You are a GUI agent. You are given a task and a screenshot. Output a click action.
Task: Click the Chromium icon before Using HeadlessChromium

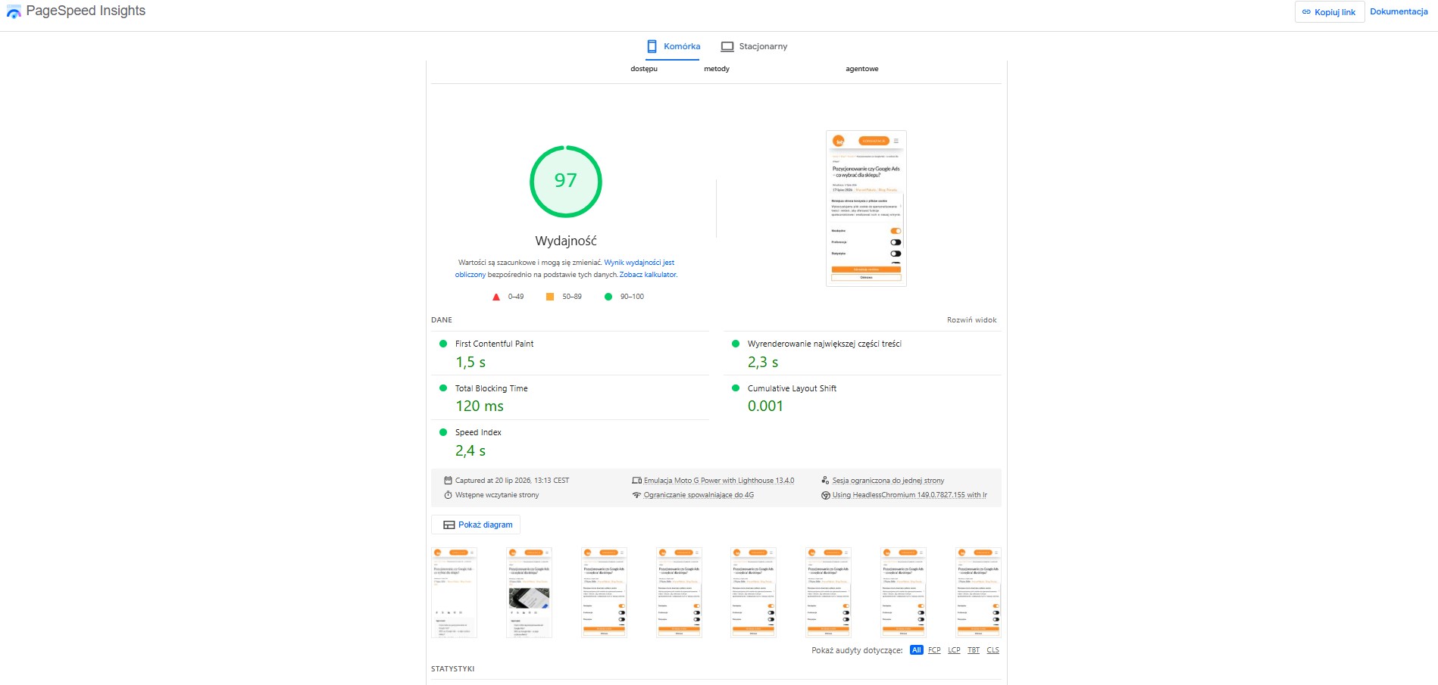click(825, 495)
